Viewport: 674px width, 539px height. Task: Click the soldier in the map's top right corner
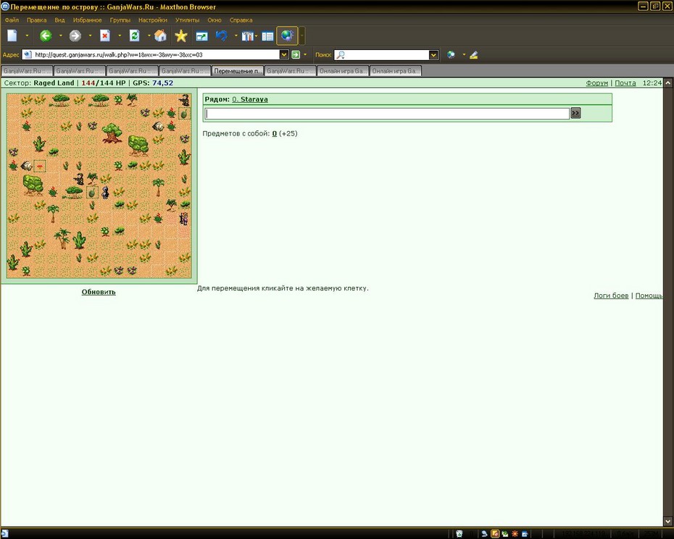(x=185, y=100)
